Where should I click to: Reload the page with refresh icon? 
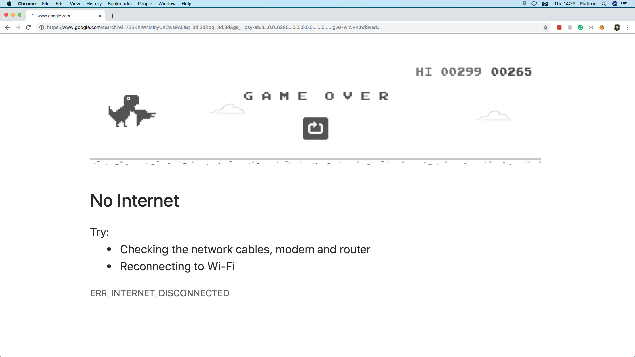tap(28, 27)
